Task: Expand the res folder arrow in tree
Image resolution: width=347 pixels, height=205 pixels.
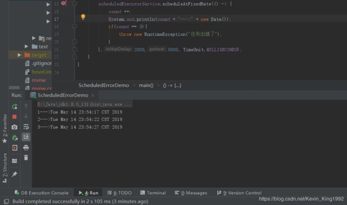Action: click(x=34, y=38)
